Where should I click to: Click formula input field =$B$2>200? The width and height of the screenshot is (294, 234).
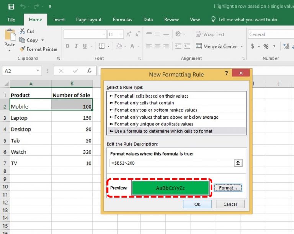[x=172, y=163]
